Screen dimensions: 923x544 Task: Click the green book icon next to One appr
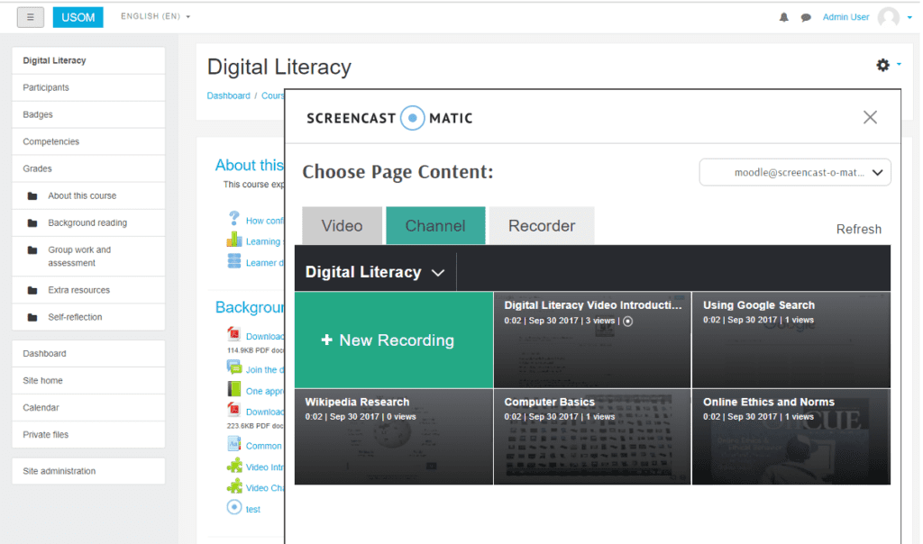233,389
